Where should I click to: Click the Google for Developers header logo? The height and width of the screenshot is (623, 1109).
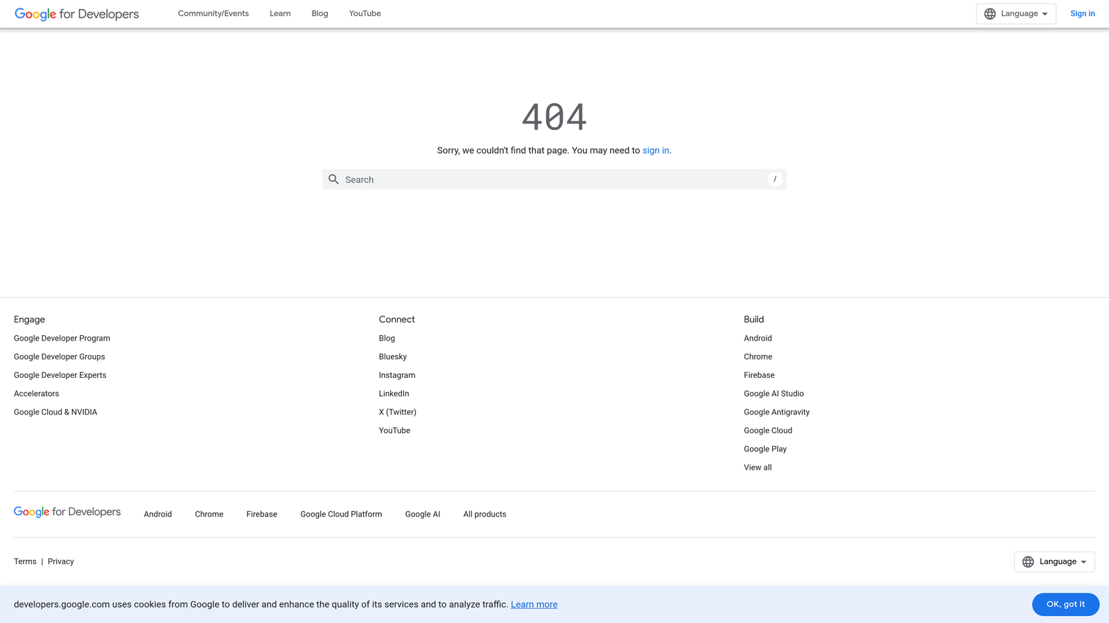(x=77, y=14)
